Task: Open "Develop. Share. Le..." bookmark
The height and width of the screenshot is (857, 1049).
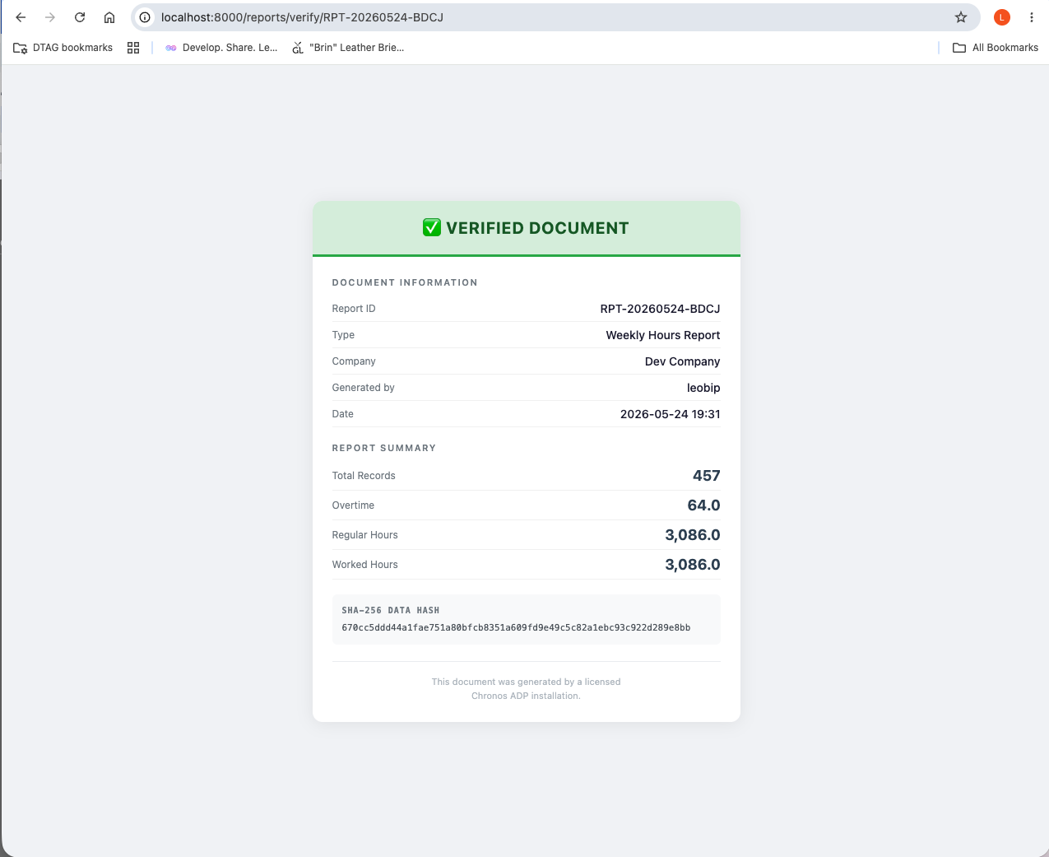Action: tap(221, 48)
